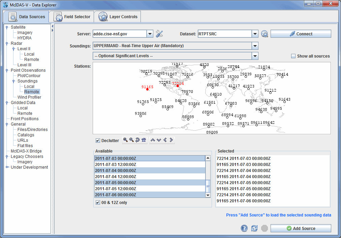Expand the Legacy Choosers tree node

7,157
